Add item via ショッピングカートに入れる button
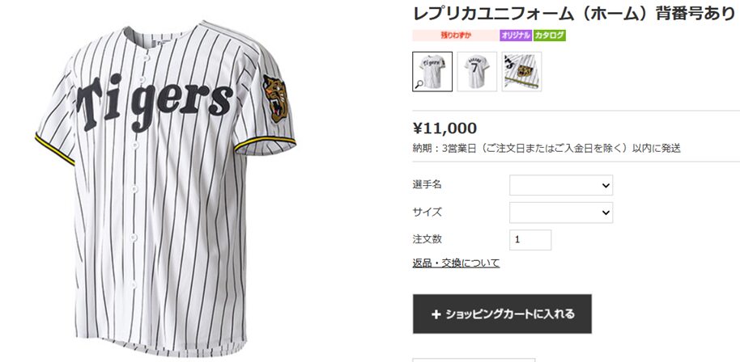 coord(502,314)
